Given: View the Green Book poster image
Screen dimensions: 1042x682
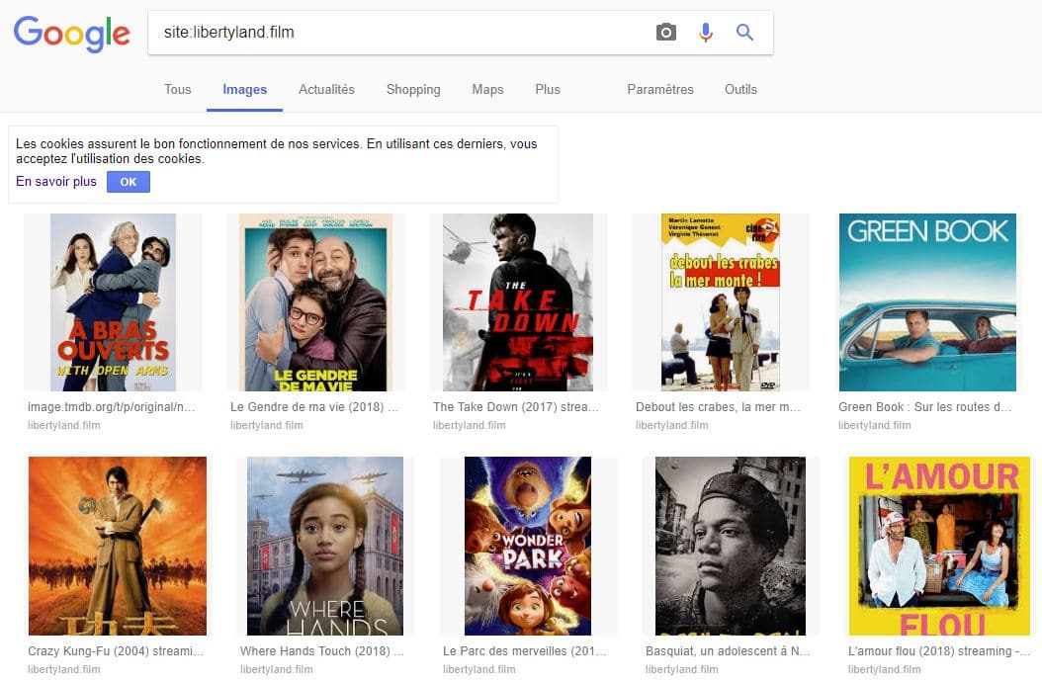Looking at the screenshot, I should (x=927, y=301).
